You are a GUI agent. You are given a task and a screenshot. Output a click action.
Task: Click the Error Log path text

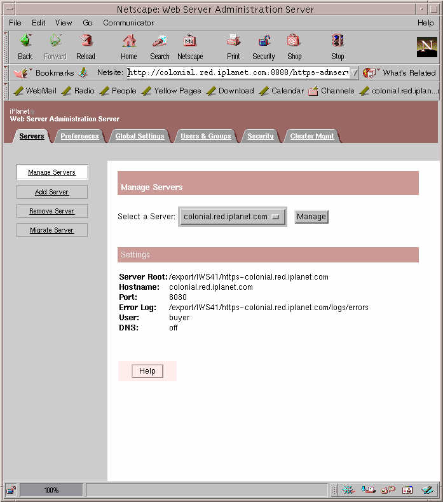tap(268, 308)
